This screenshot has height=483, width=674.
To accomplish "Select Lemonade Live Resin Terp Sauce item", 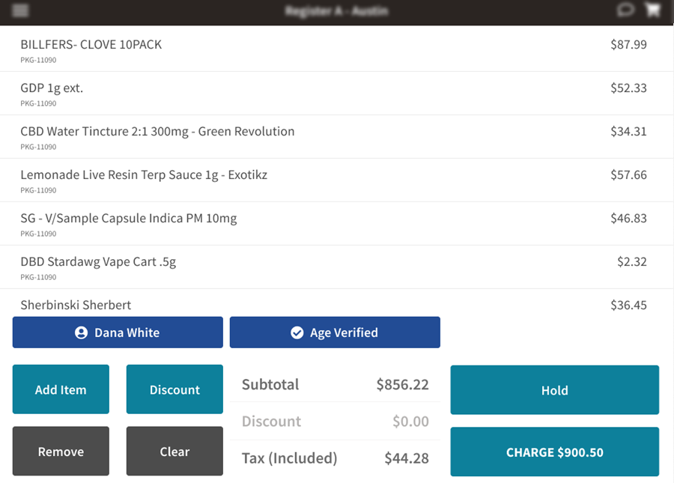I will (x=336, y=180).
